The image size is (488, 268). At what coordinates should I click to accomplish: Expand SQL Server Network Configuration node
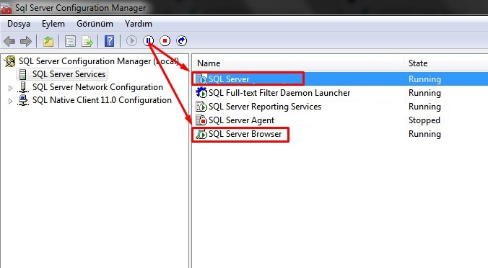(10, 88)
